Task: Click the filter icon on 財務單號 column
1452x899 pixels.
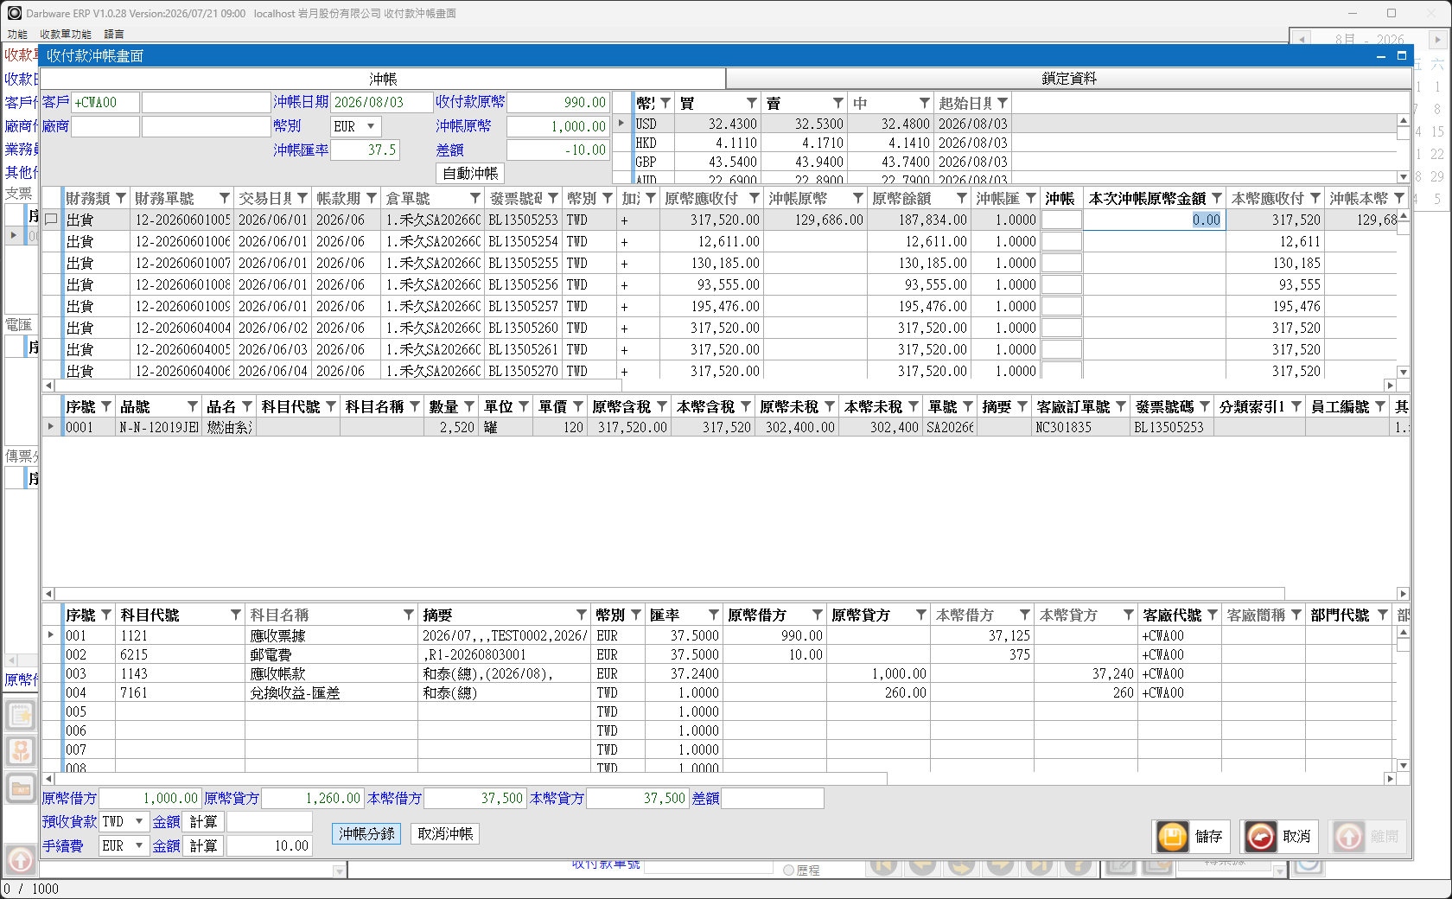Action: tap(225, 198)
